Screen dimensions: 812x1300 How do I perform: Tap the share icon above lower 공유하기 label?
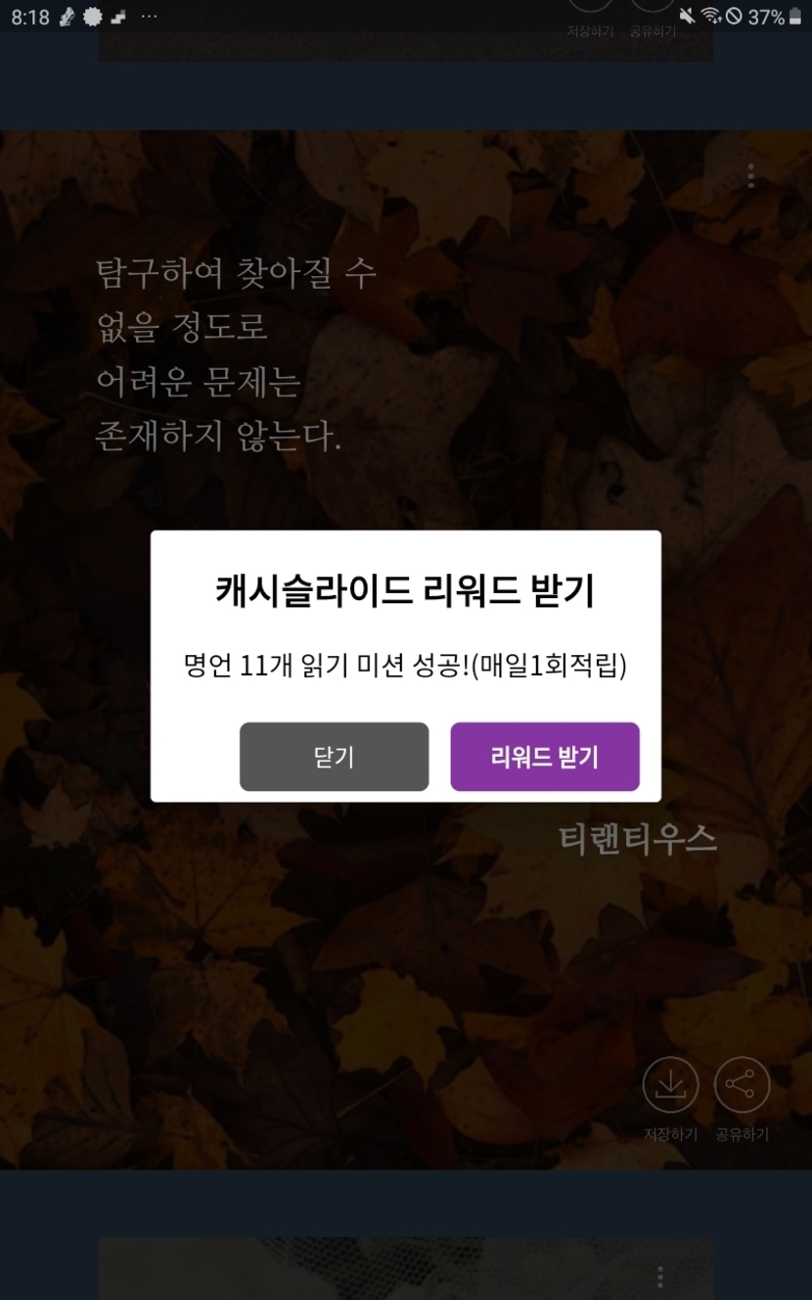[x=742, y=1085]
